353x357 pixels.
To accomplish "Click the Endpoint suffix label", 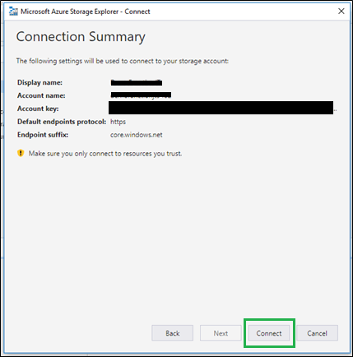I will (x=43, y=135).
